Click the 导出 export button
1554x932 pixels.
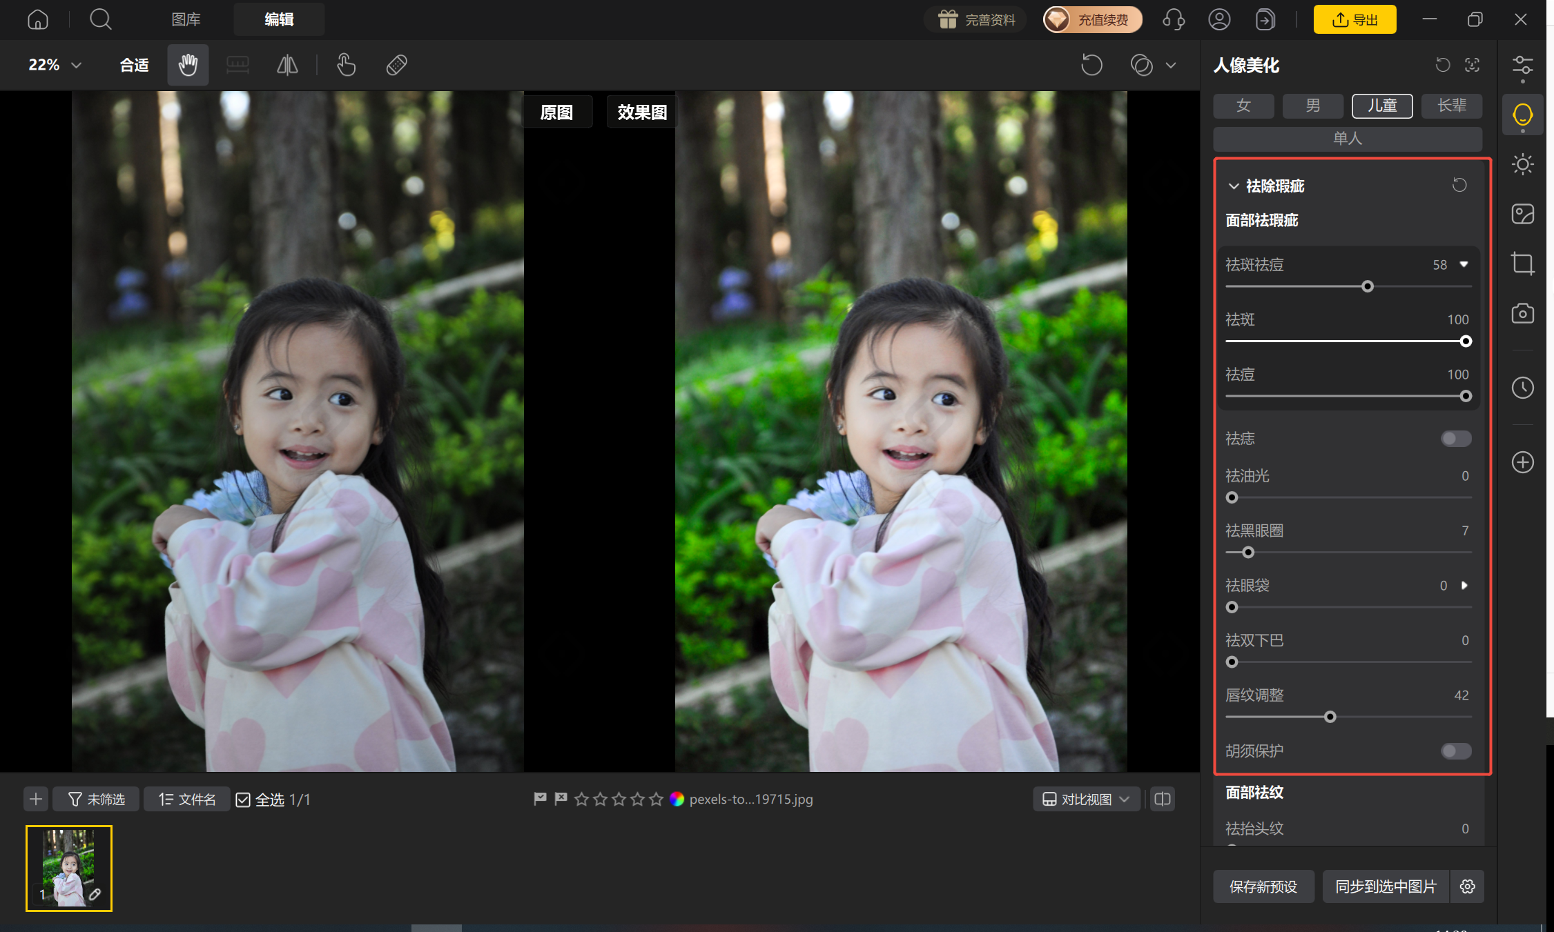1354,19
